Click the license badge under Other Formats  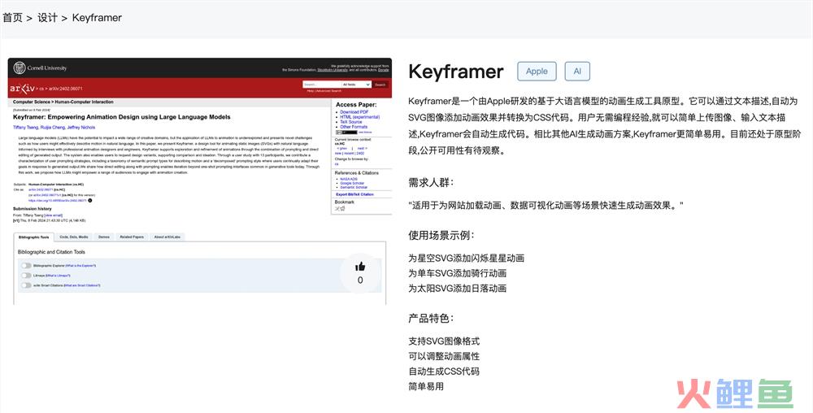pyautogui.click(x=346, y=133)
